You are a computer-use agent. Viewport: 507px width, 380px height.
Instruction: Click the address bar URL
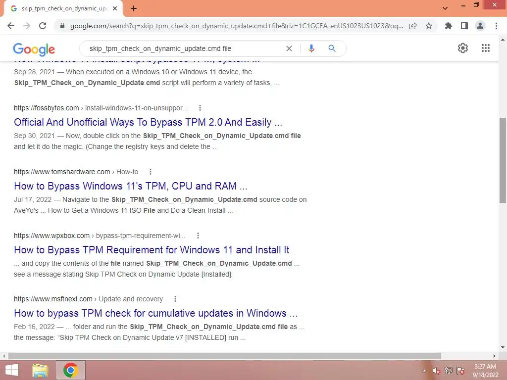tap(237, 26)
